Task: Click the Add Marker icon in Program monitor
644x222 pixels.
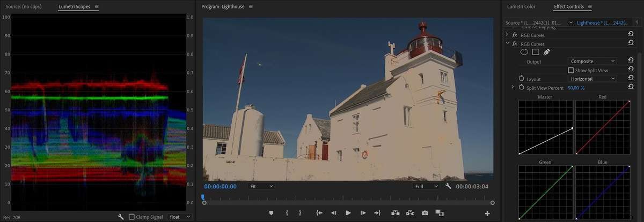Action: point(272,213)
